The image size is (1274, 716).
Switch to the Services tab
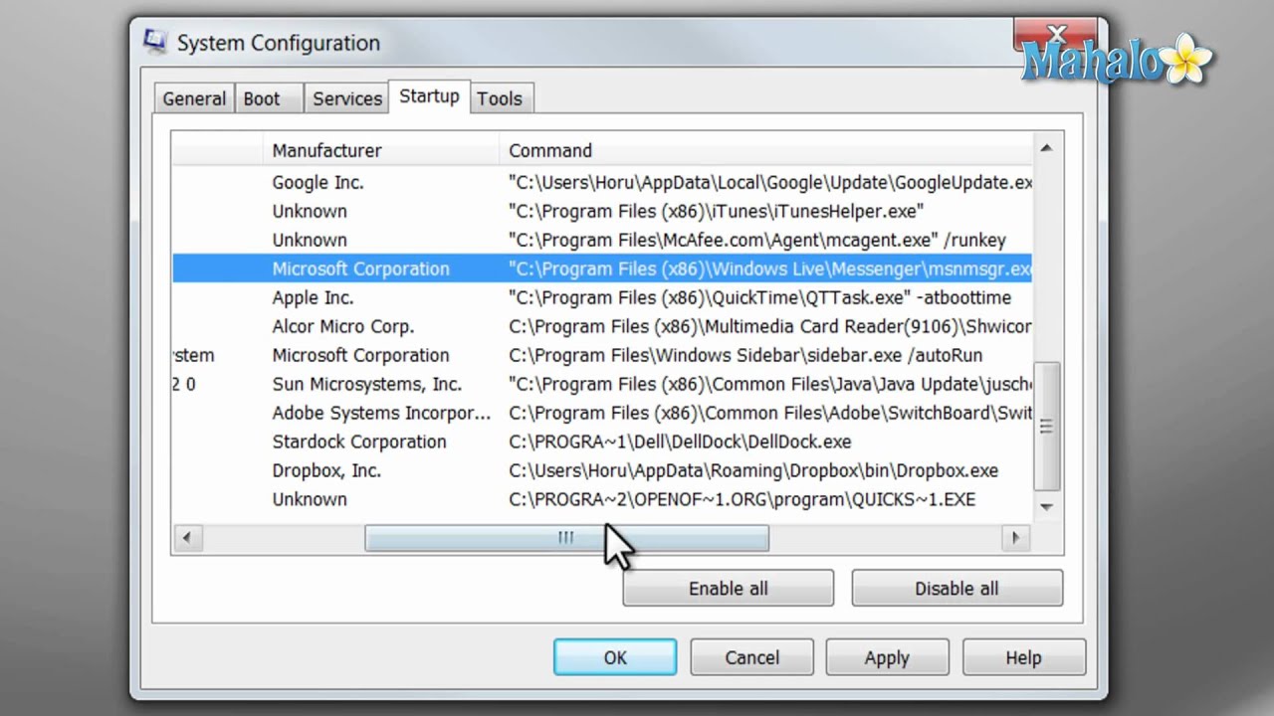pos(347,98)
